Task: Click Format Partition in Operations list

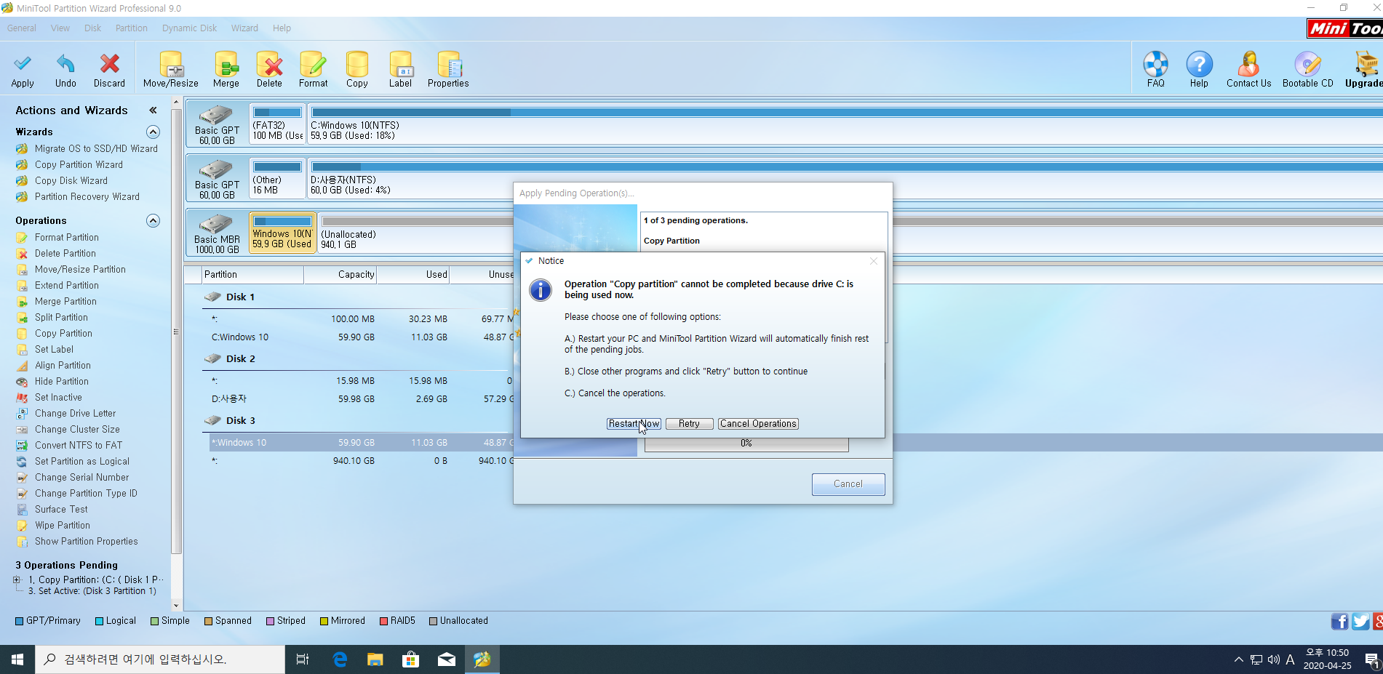Action: click(66, 237)
